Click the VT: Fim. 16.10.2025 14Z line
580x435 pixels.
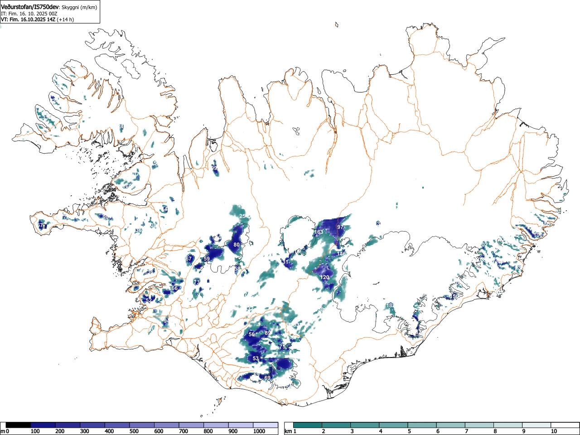coord(28,19)
